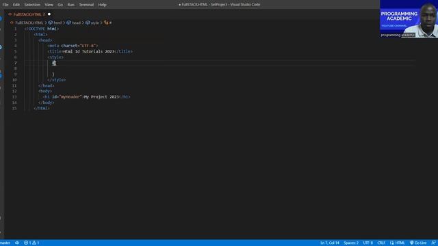Open the # selector breadcrumb segment
The image size is (438, 246).
click(108, 23)
